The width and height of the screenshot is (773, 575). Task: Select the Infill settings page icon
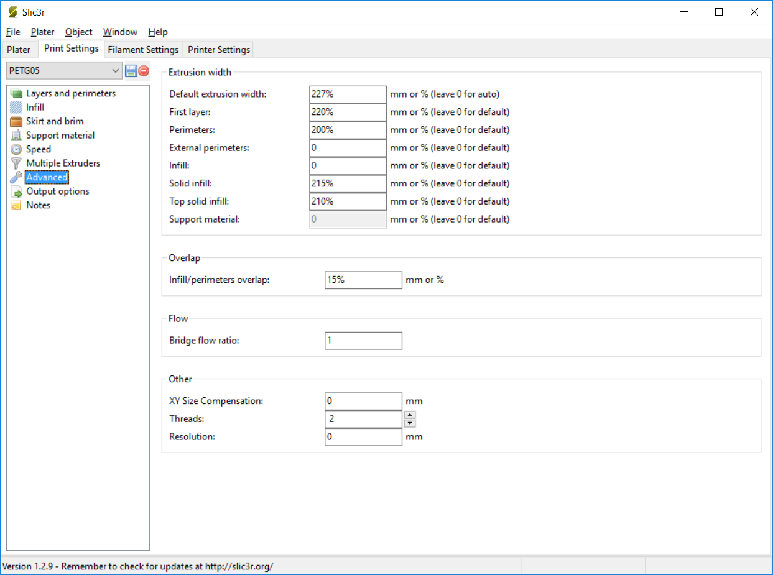[x=16, y=108]
